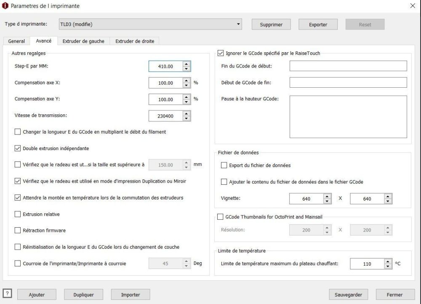Open the Extruder de droite tab

point(135,41)
